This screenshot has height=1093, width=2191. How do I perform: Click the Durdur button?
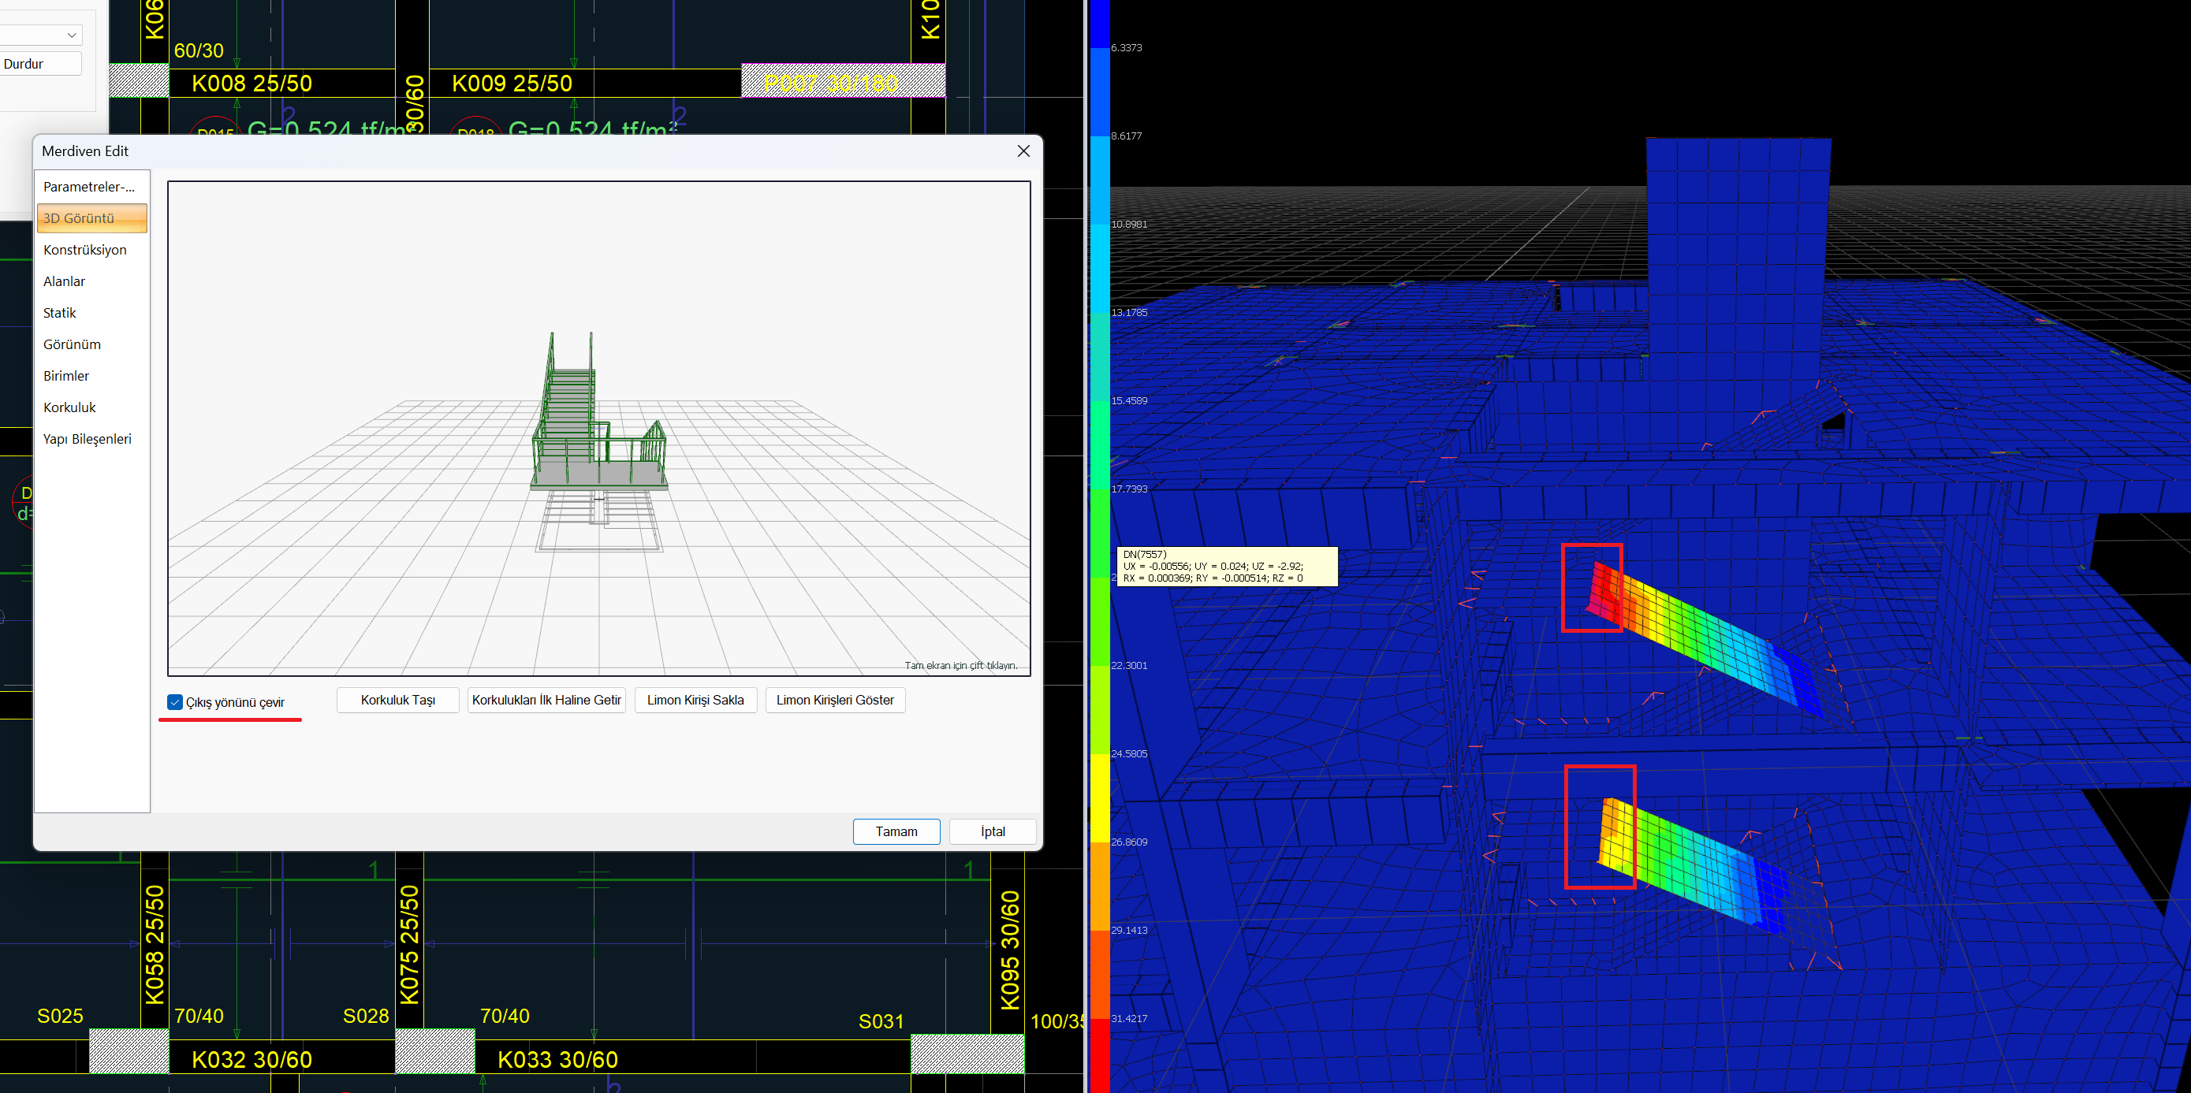[x=40, y=64]
